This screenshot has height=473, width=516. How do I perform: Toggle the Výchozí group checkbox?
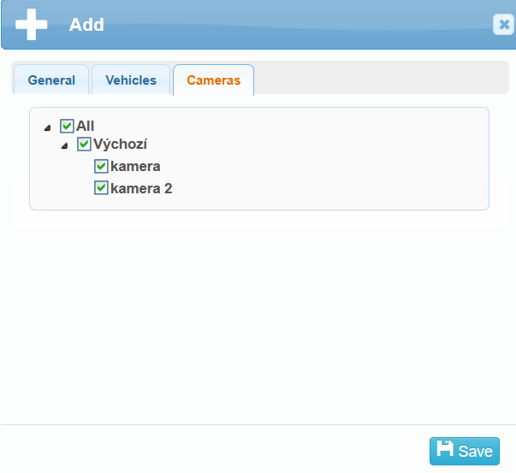pos(84,145)
